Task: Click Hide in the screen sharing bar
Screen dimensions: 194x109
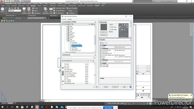Action: click(x=115, y=108)
